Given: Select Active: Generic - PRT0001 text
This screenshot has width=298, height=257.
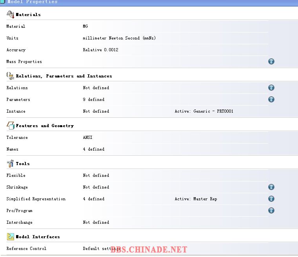Looking at the screenshot, I should (204, 111).
